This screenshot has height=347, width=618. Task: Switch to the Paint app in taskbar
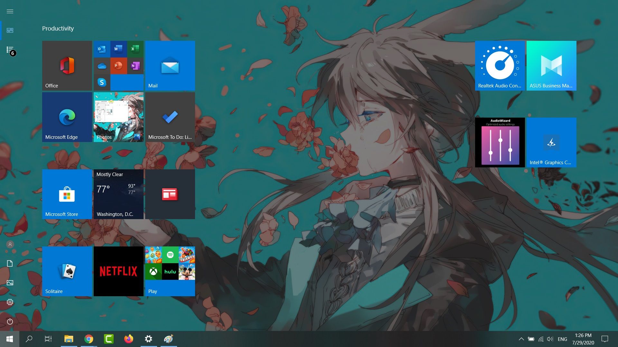click(x=169, y=339)
